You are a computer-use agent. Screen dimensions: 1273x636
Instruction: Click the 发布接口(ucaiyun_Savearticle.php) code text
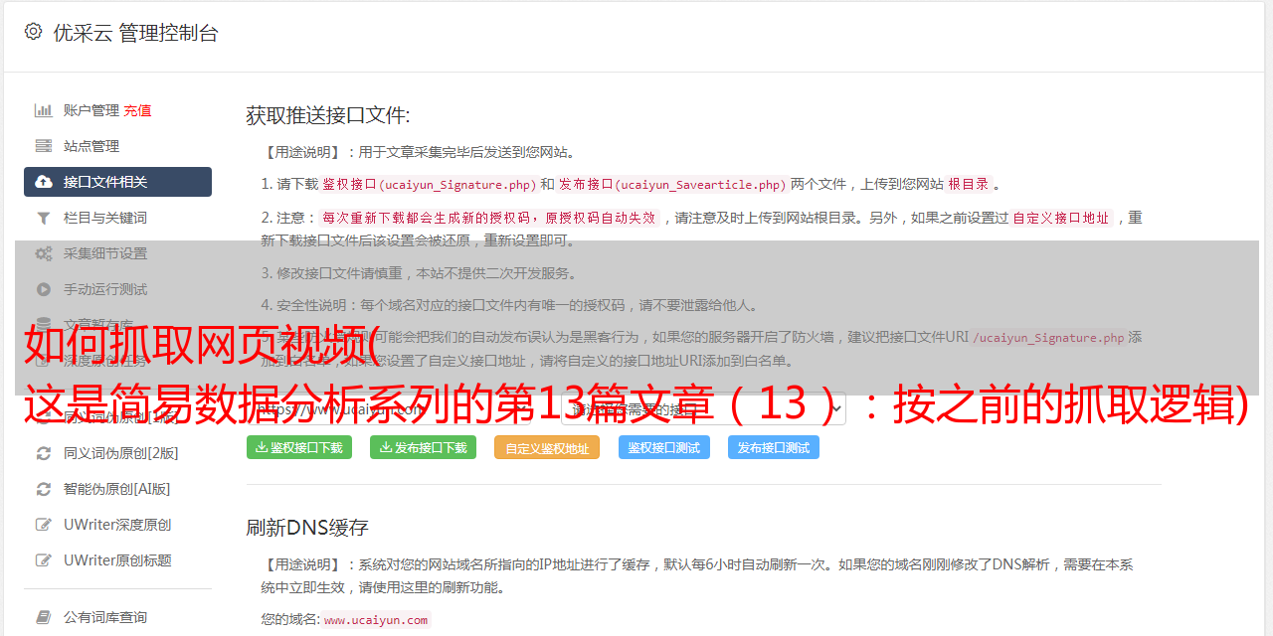click(x=672, y=184)
